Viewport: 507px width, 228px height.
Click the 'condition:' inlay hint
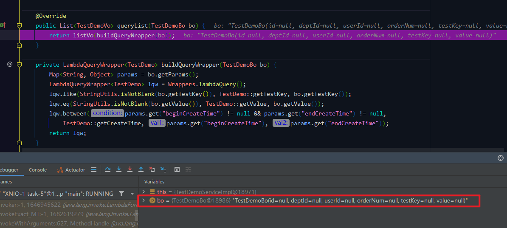coord(107,113)
